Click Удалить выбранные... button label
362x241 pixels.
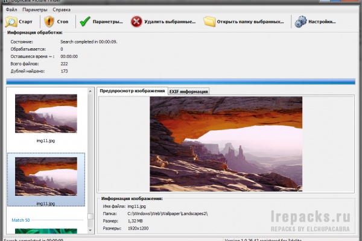click(170, 22)
